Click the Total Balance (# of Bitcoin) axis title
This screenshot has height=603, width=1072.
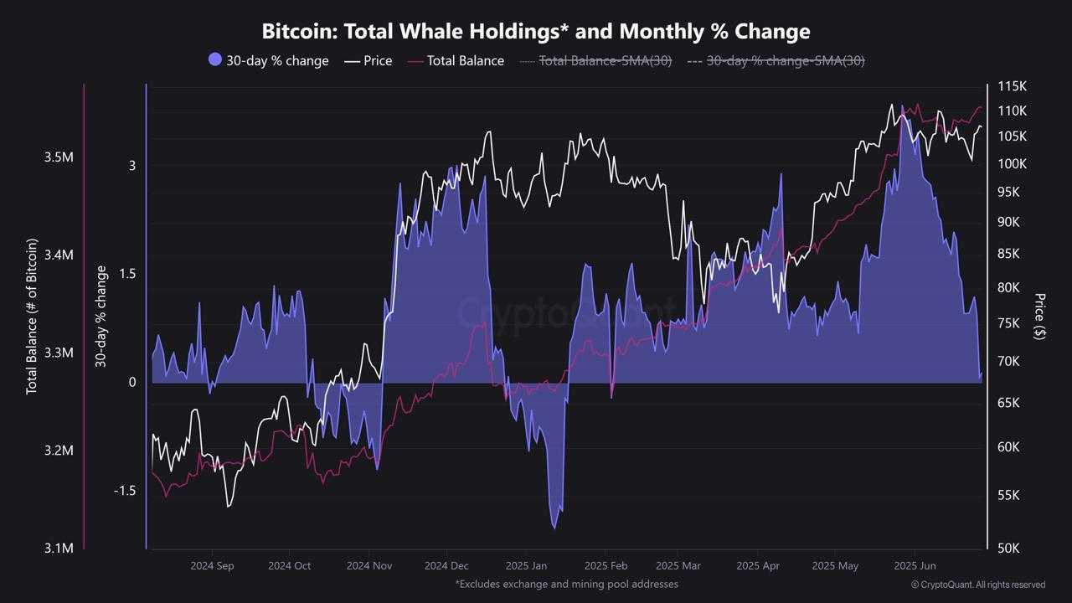(32, 317)
